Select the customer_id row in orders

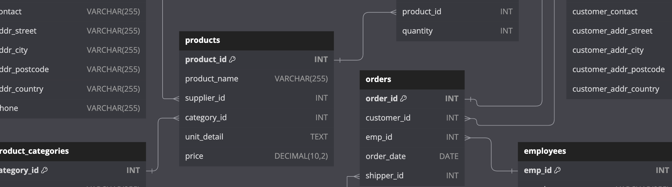click(x=412, y=118)
